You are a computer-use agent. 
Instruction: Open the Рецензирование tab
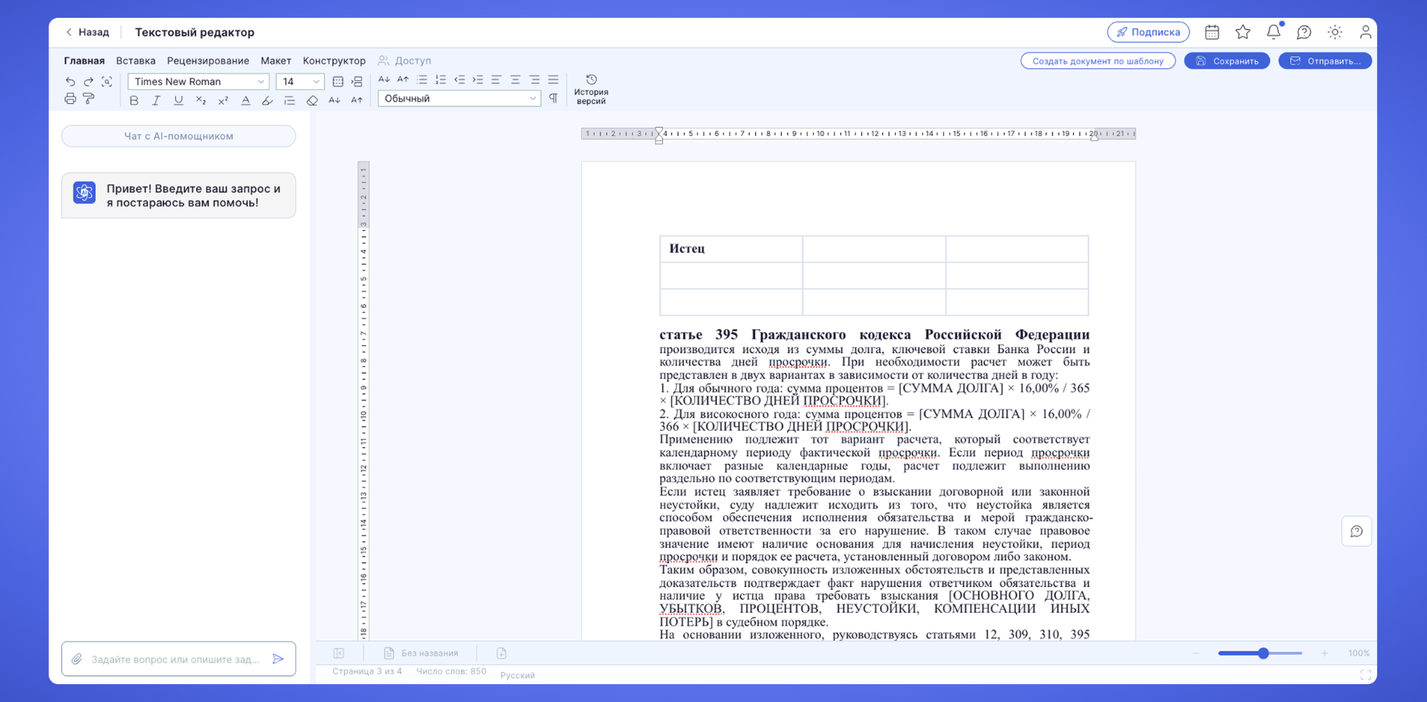[x=208, y=61]
